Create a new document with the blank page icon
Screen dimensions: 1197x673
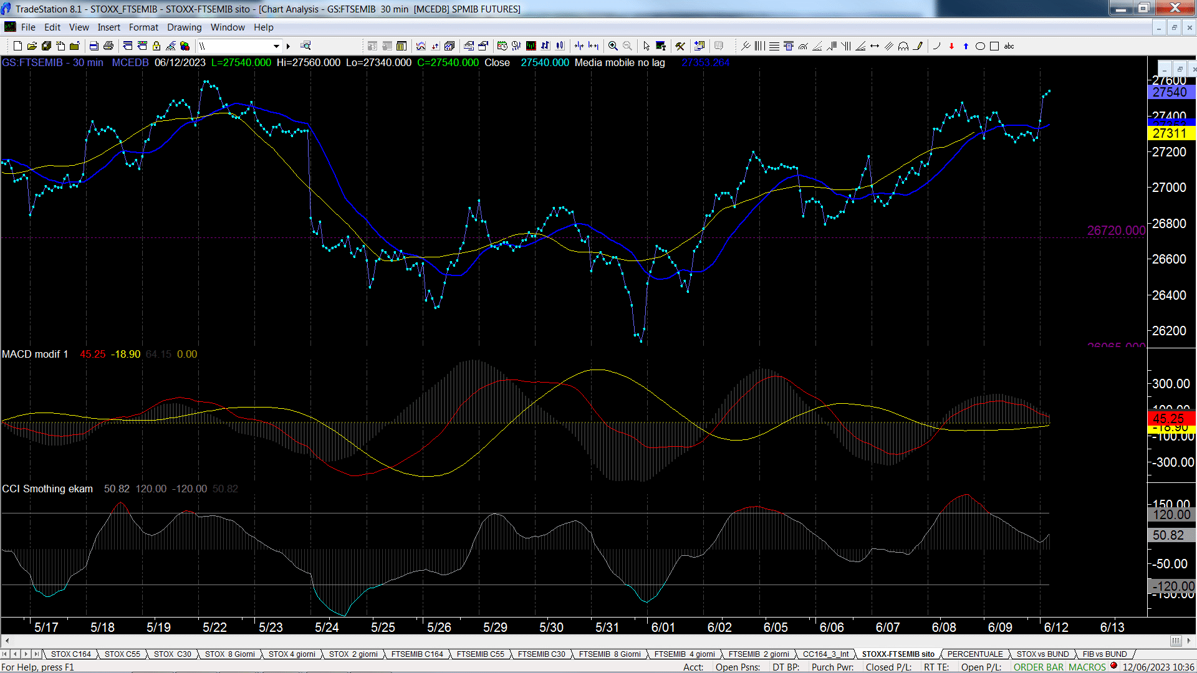tap(17, 45)
